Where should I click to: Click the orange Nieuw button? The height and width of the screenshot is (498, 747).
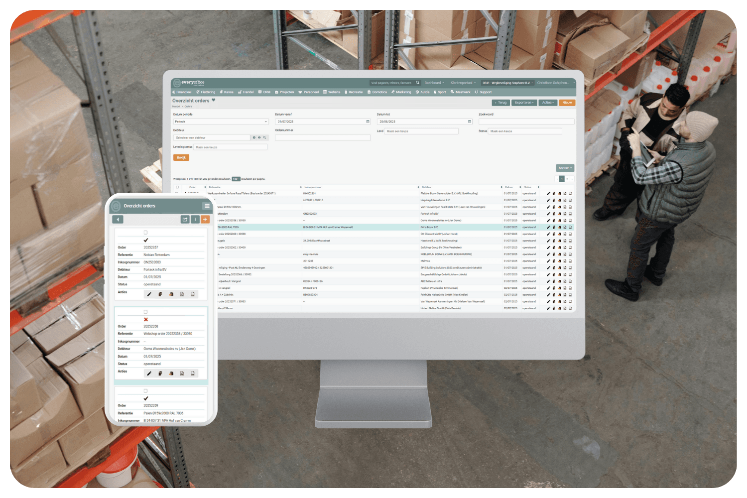[567, 103]
